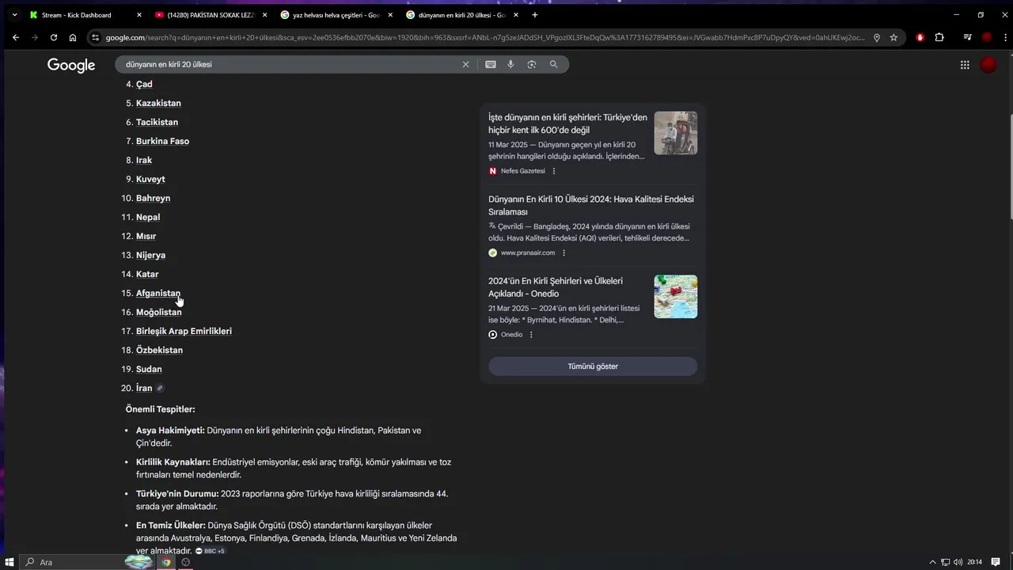This screenshot has width=1013, height=570.
Task: Close the yaz helvası helva çeşitleri tab
Action: point(390,15)
